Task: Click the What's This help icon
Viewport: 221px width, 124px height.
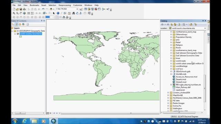Action: [x=108, y=9]
